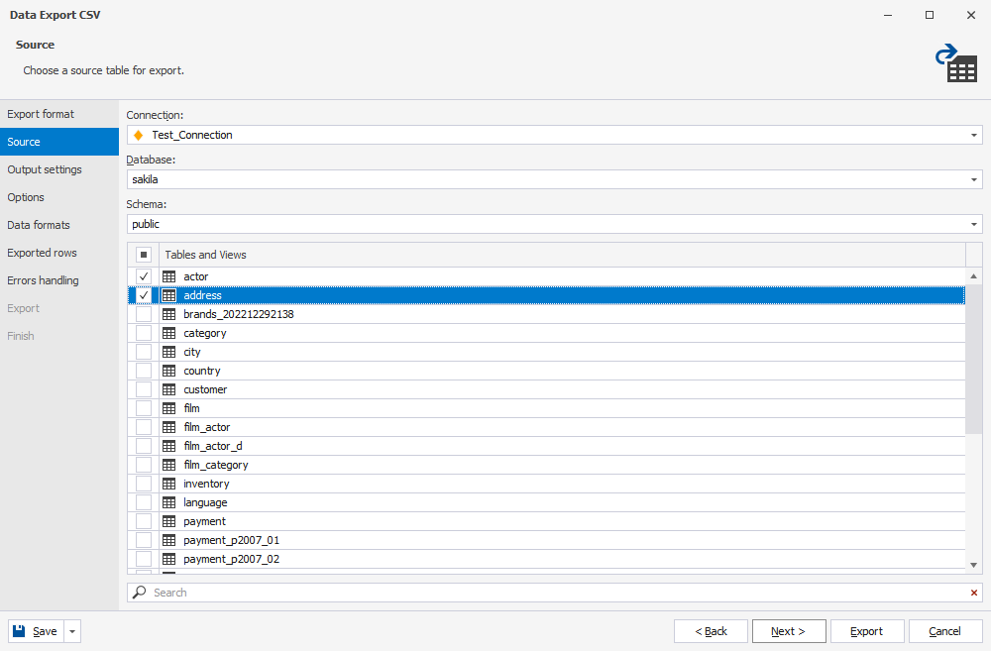Check the city table checkbox
Viewport: 991px width, 651px height.
[144, 352]
